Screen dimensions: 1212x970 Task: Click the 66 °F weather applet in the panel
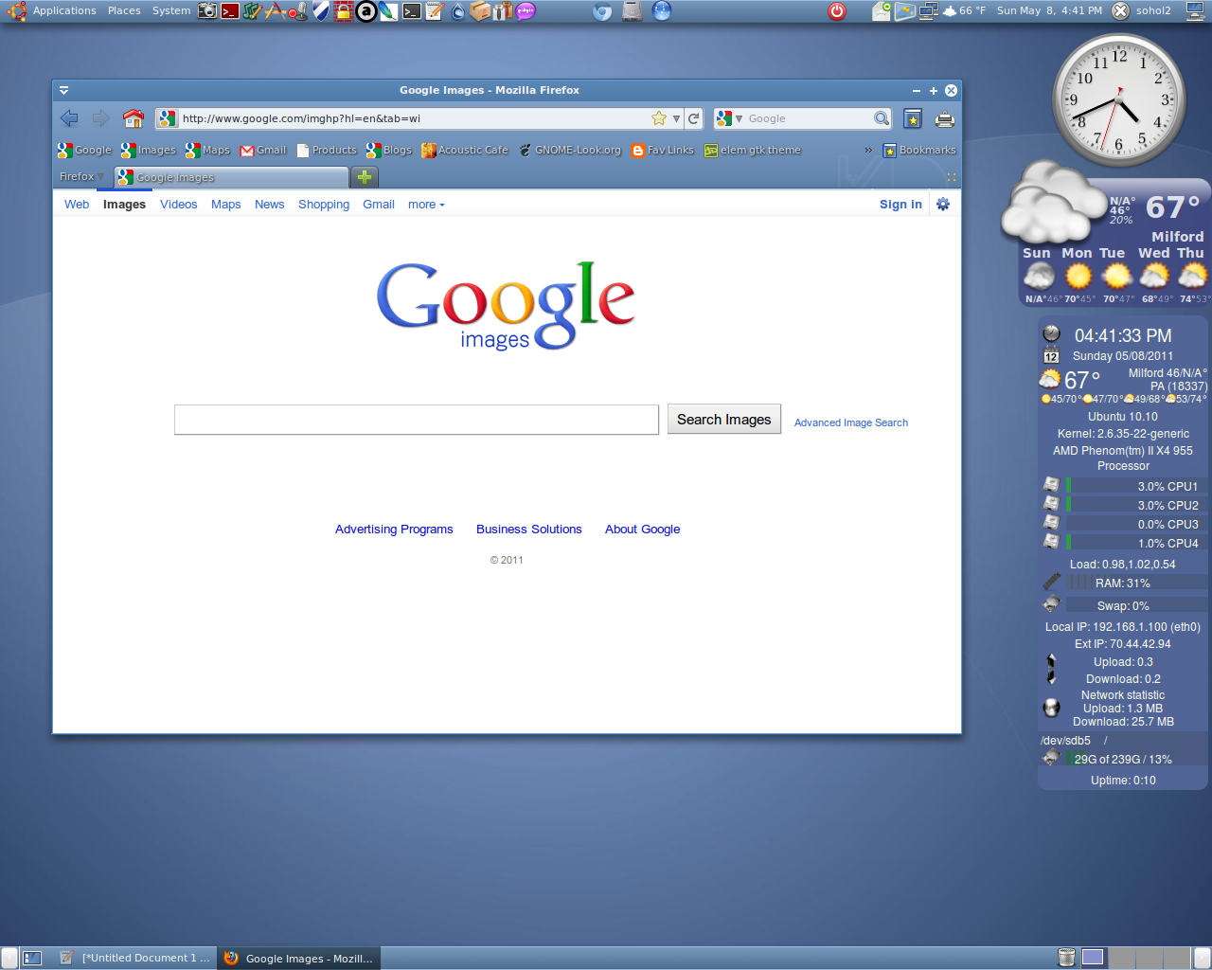pos(964,11)
